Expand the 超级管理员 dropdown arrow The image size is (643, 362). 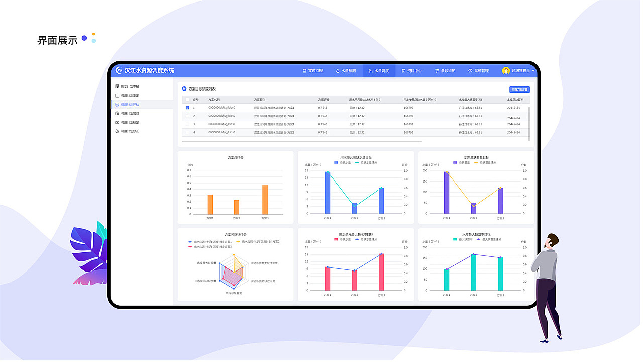pos(533,71)
